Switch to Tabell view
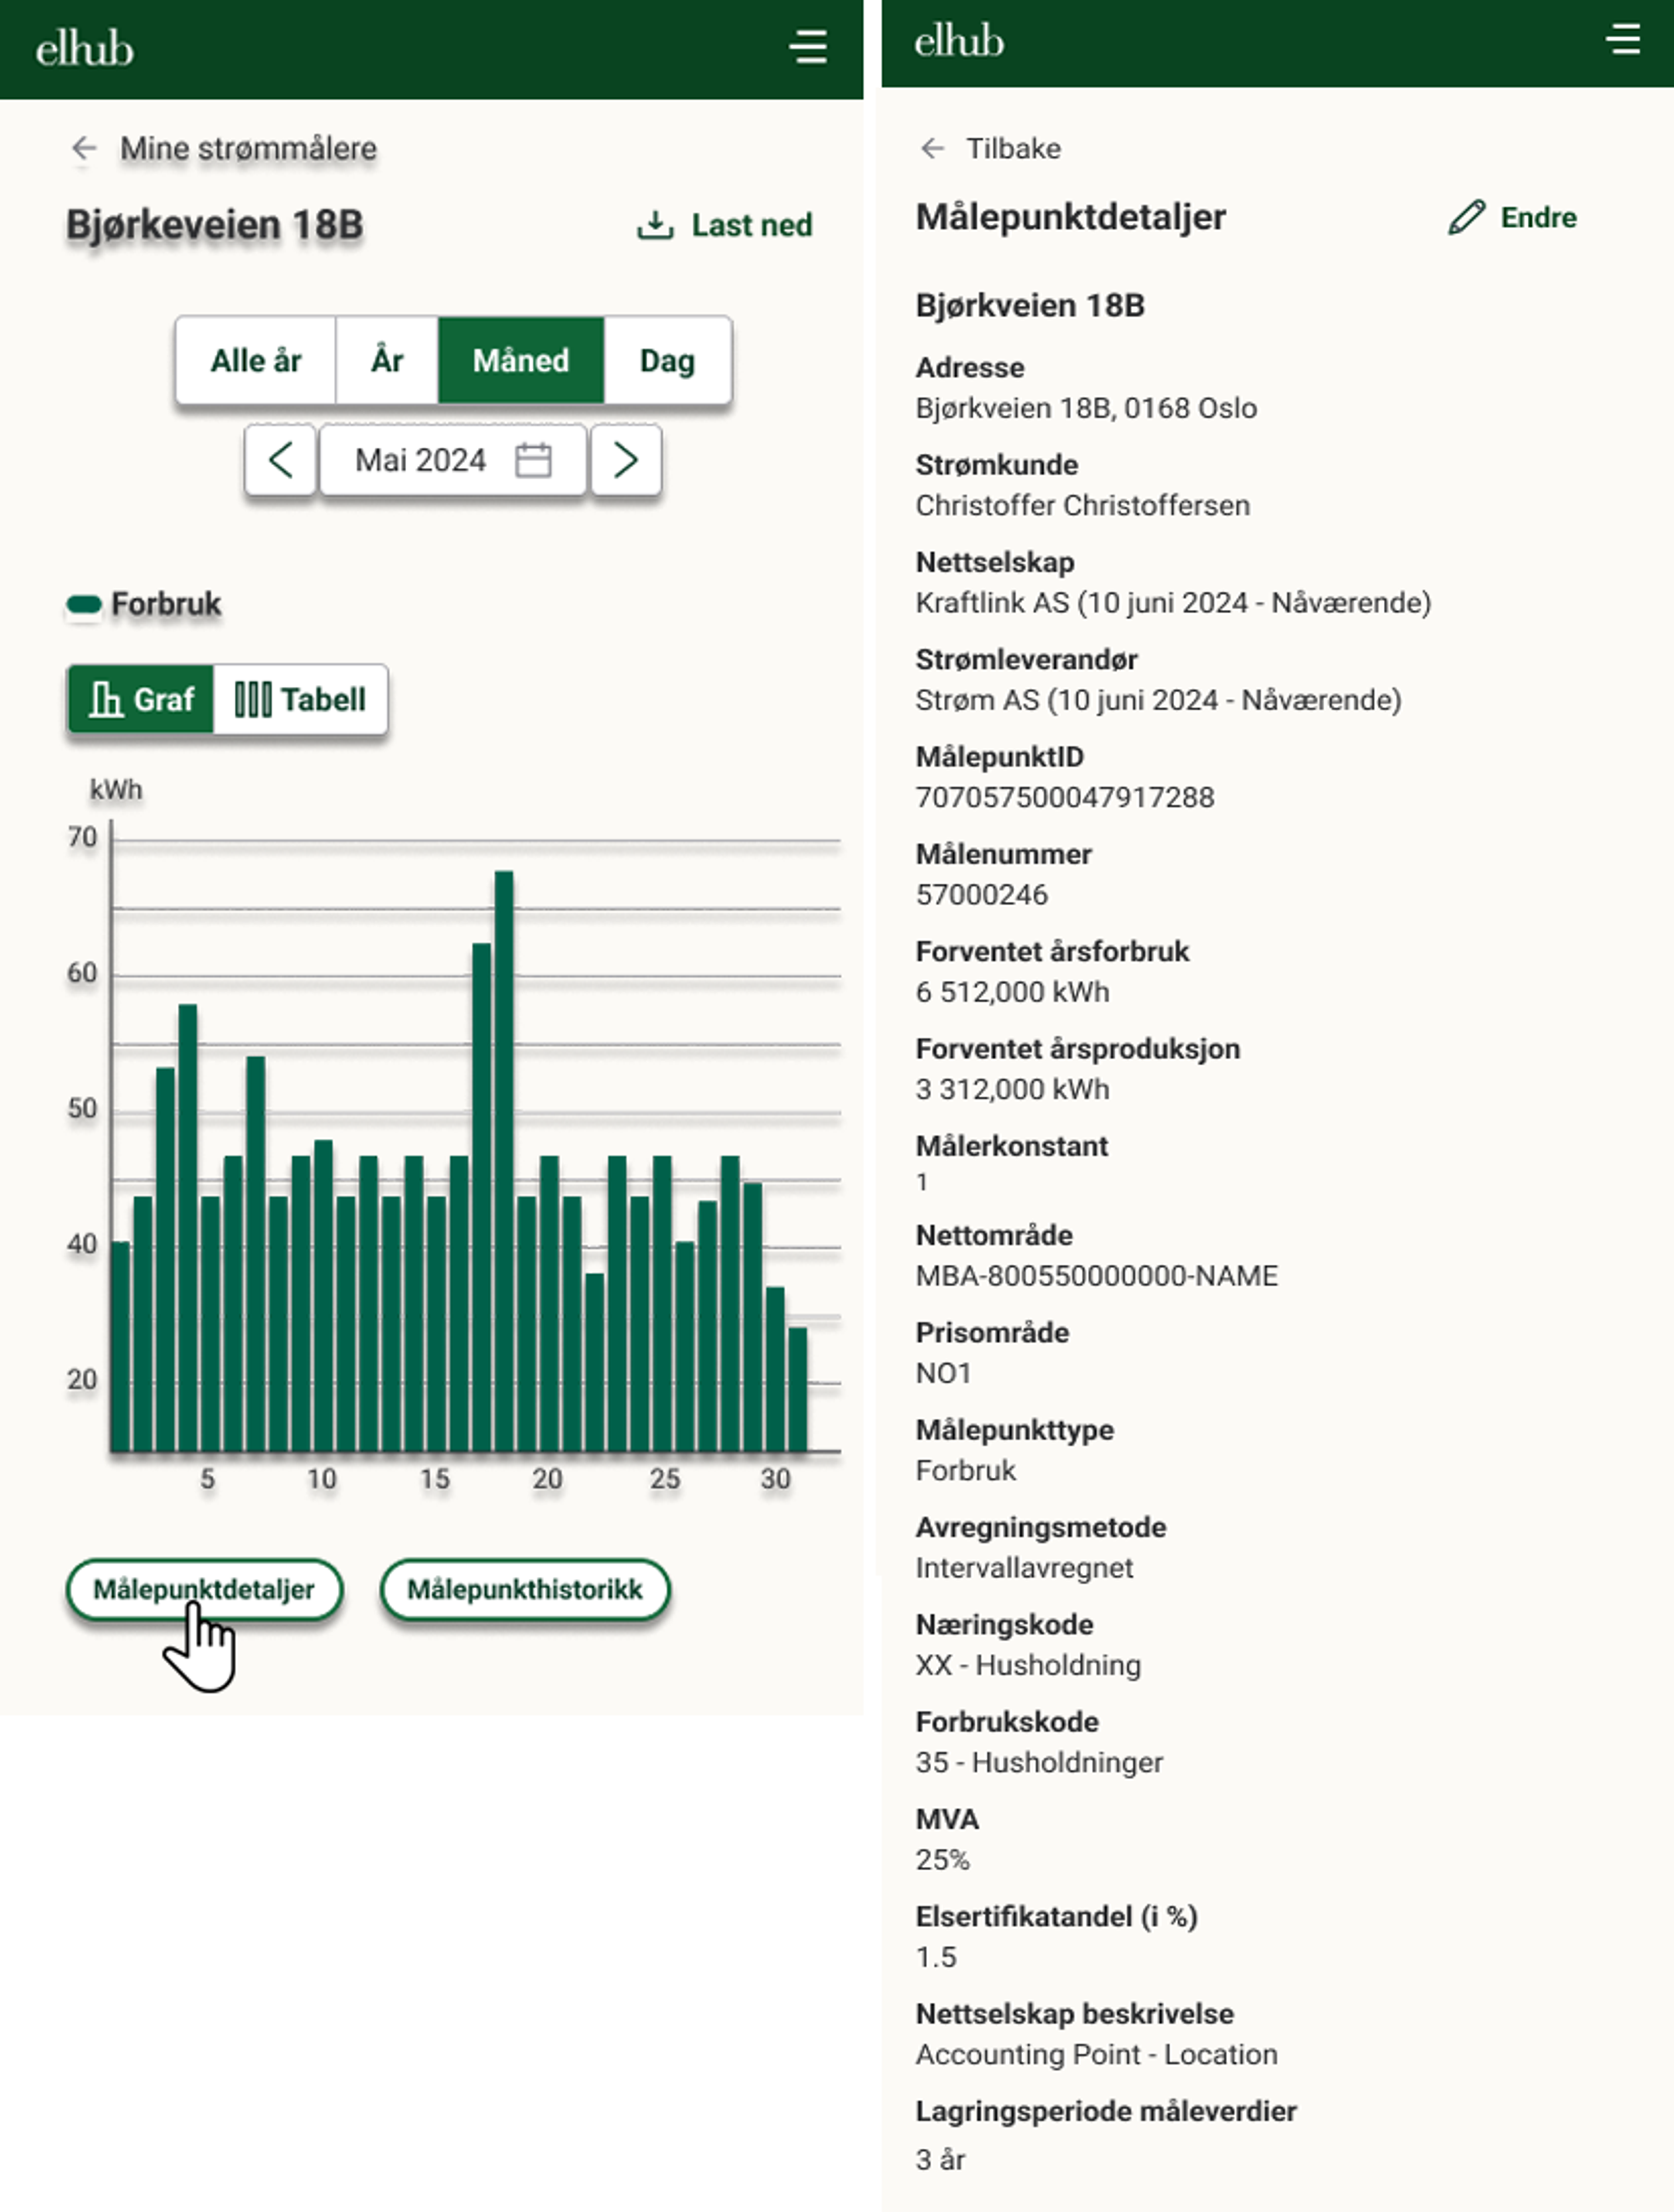Viewport: 1674px width, 2212px height. 300,699
